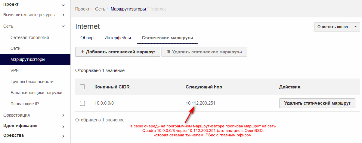Click Добавить статический маршрут button
The width and height of the screenshot is (362, 143).
(118, 52)
